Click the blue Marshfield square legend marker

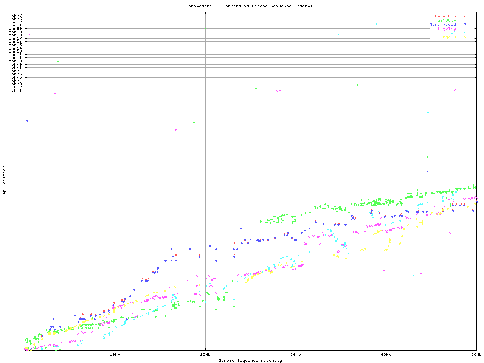coord(465,25)
